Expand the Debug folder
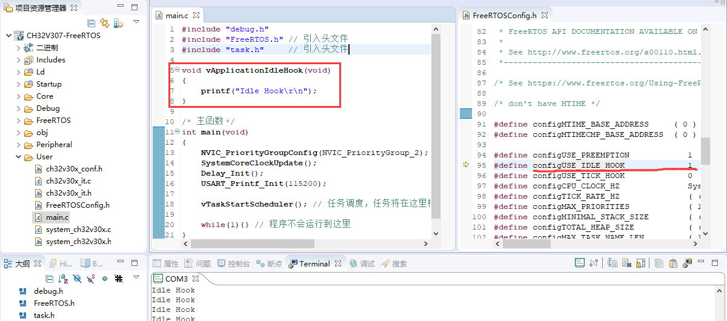 tap(18, 108)
